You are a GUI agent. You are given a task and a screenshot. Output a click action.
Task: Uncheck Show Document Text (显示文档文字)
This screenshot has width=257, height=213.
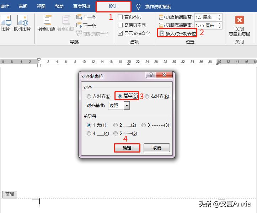(x=120, y=33)
